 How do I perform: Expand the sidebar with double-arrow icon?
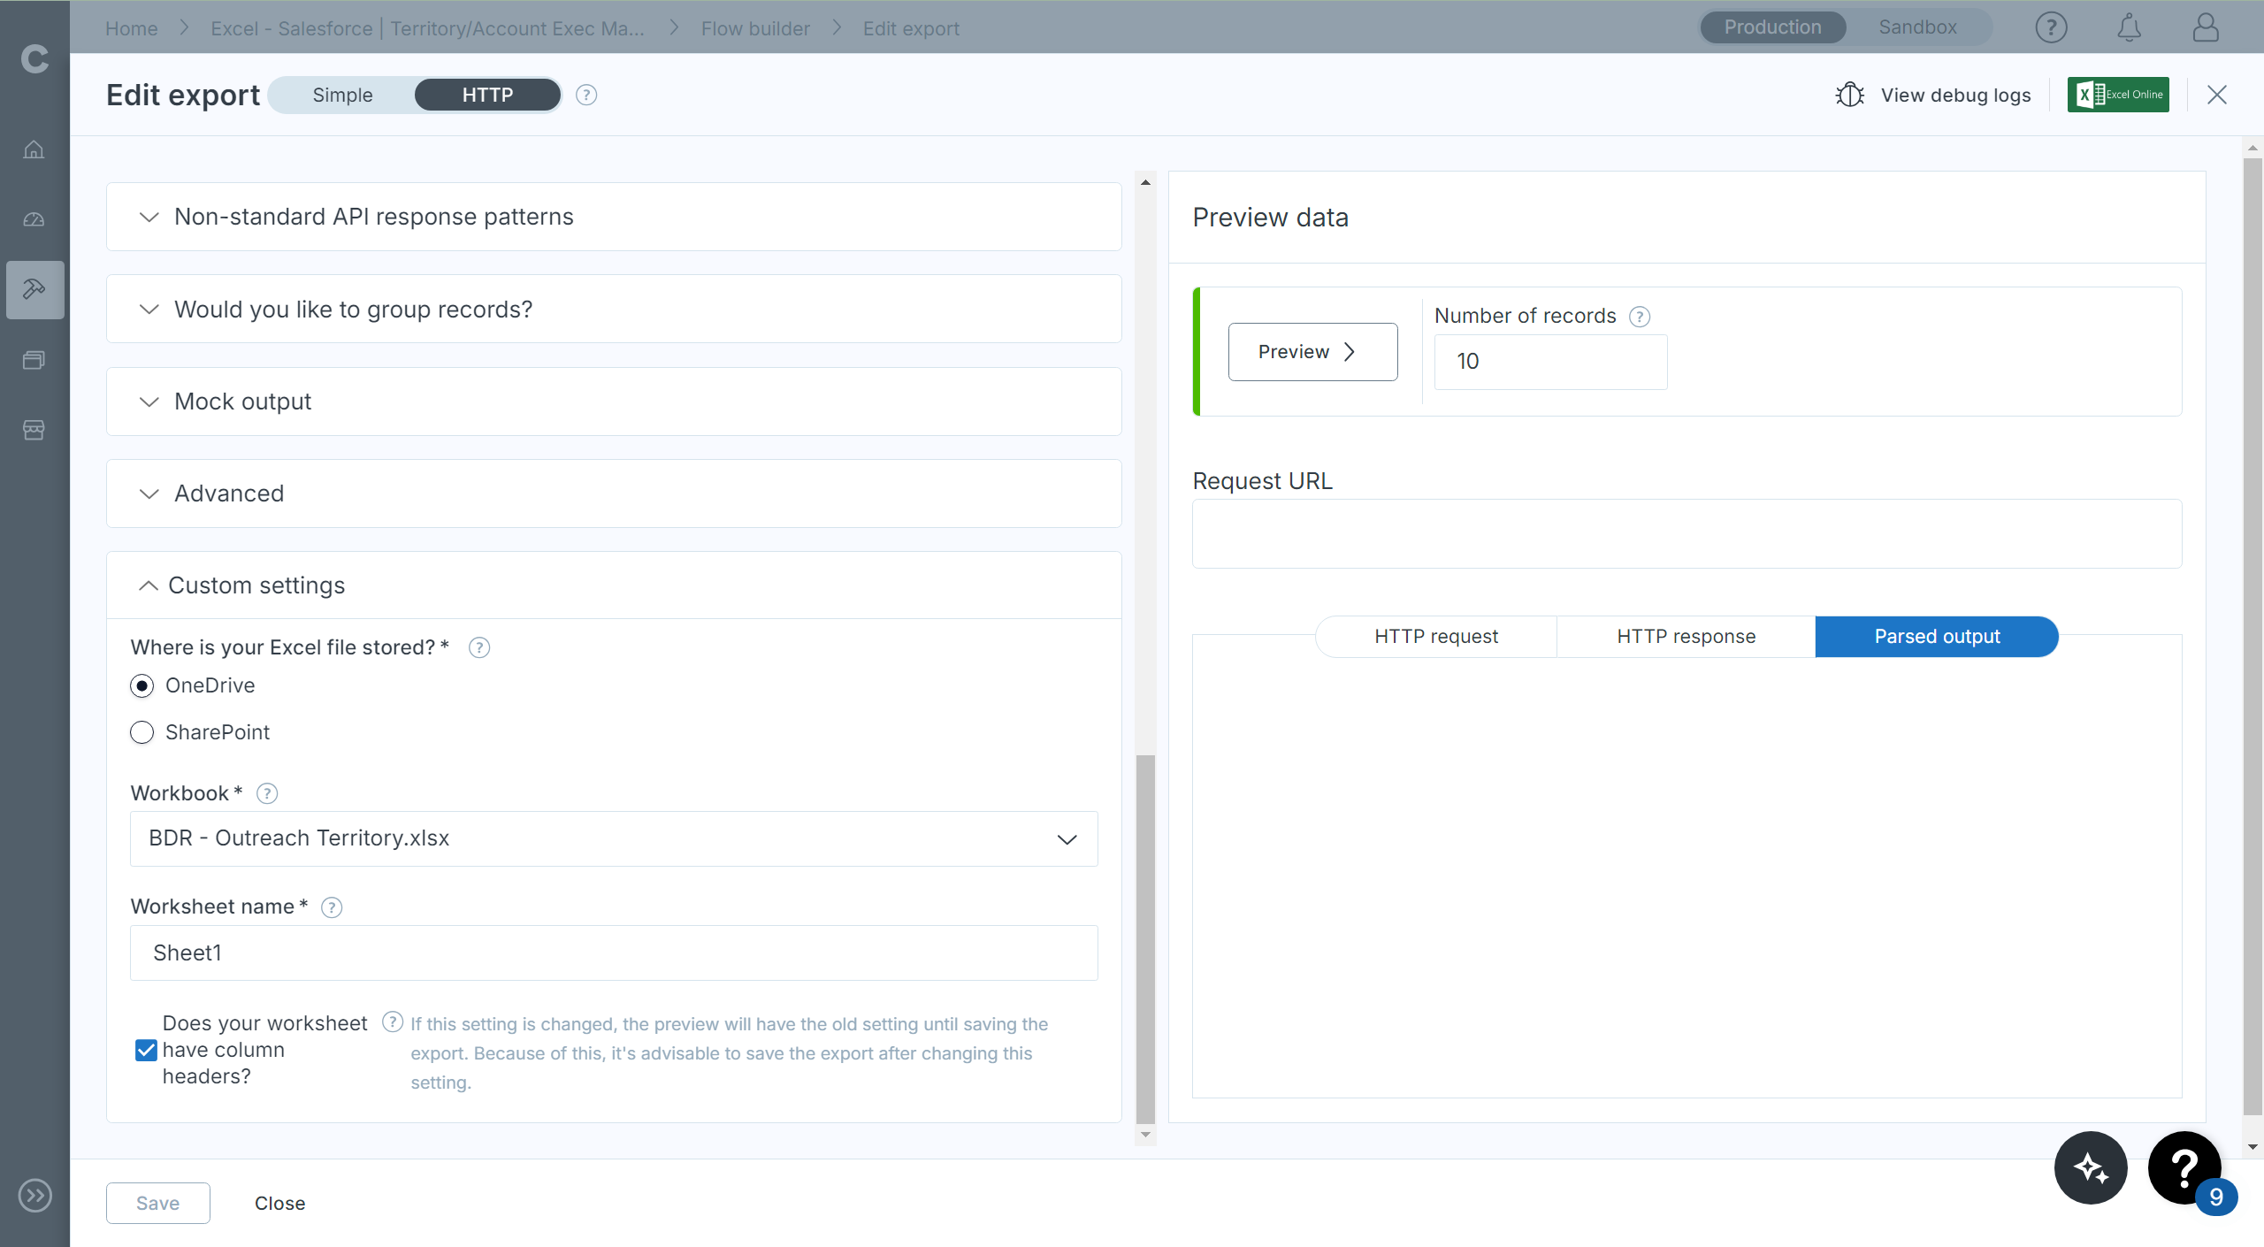(34, 1196)
